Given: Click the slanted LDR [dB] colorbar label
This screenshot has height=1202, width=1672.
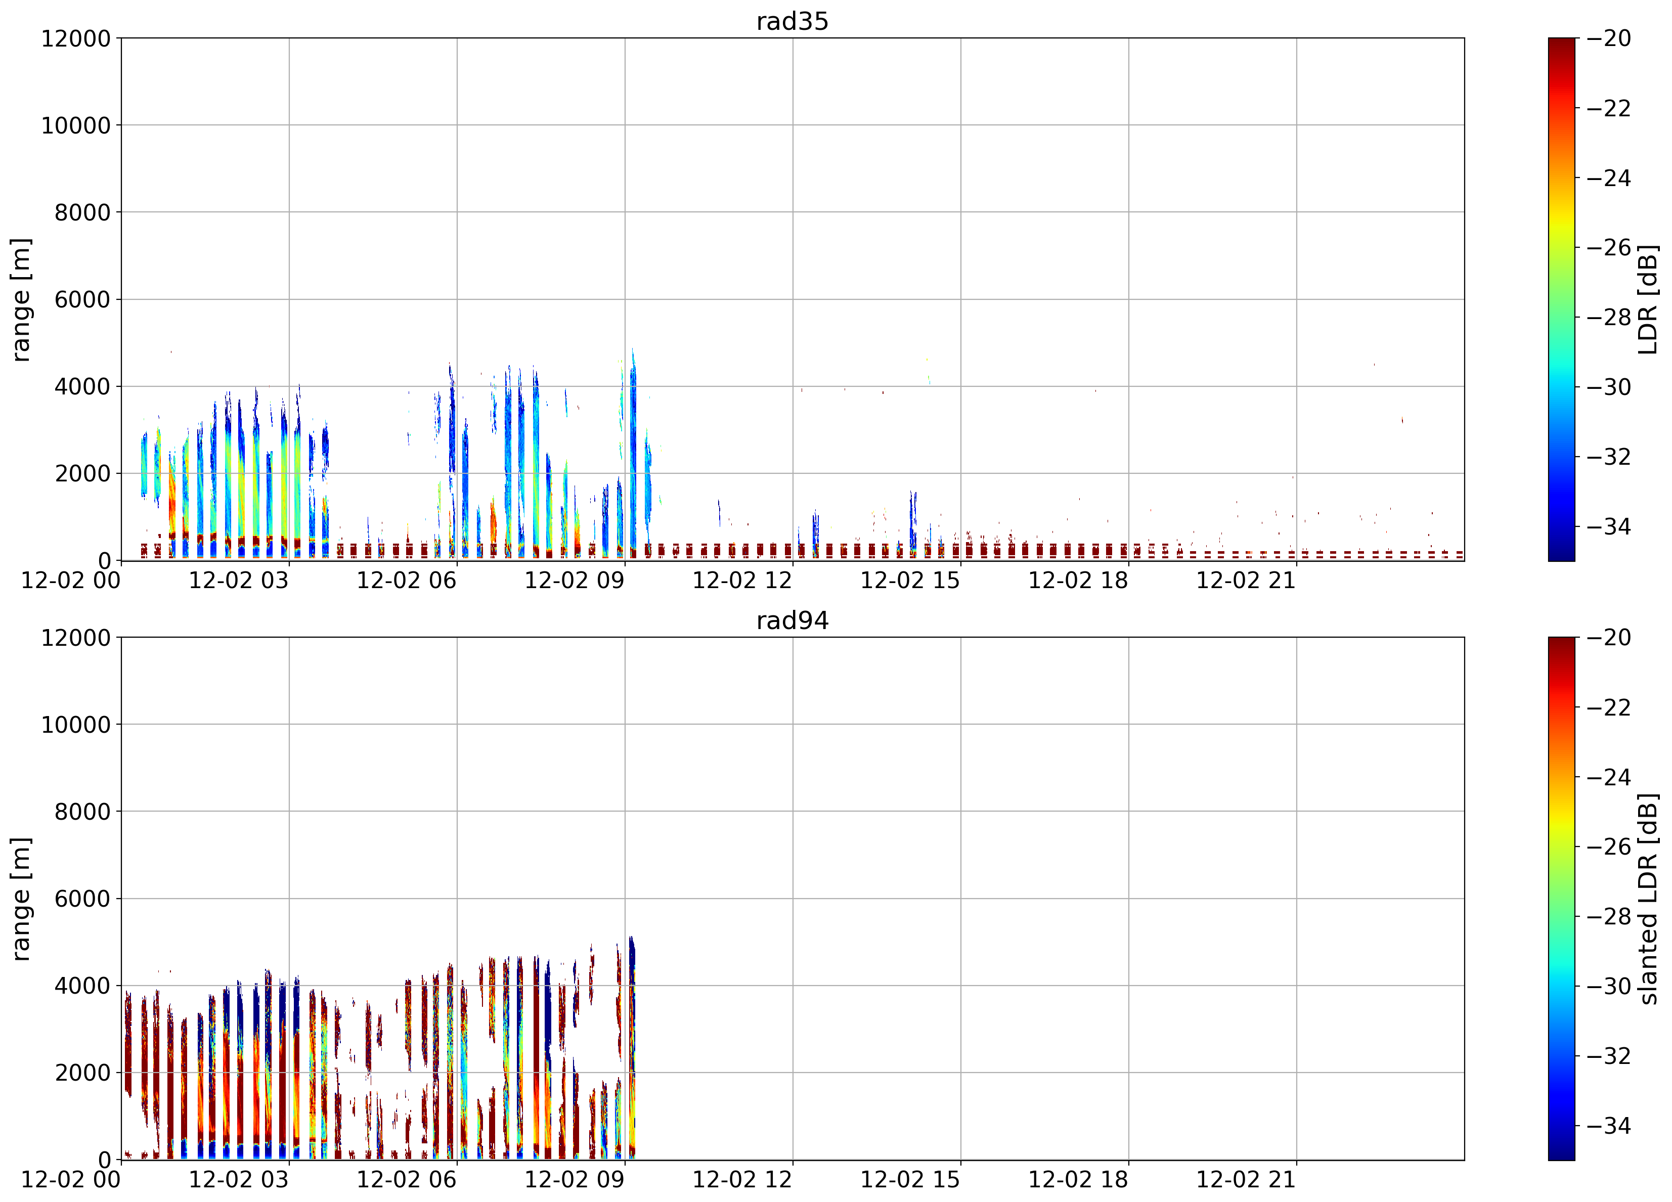Looking at the screenshot, I should 1647,899.
